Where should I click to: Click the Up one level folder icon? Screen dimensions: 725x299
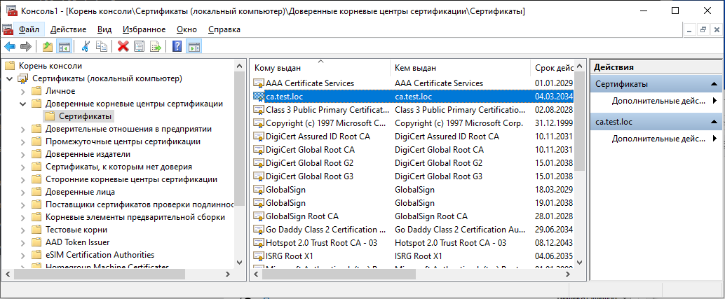coord(47,47)
